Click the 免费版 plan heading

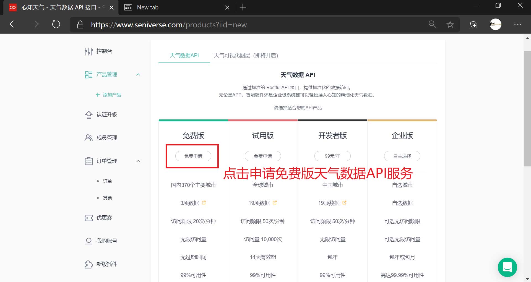pyautogui.click(x=193, y=135)
